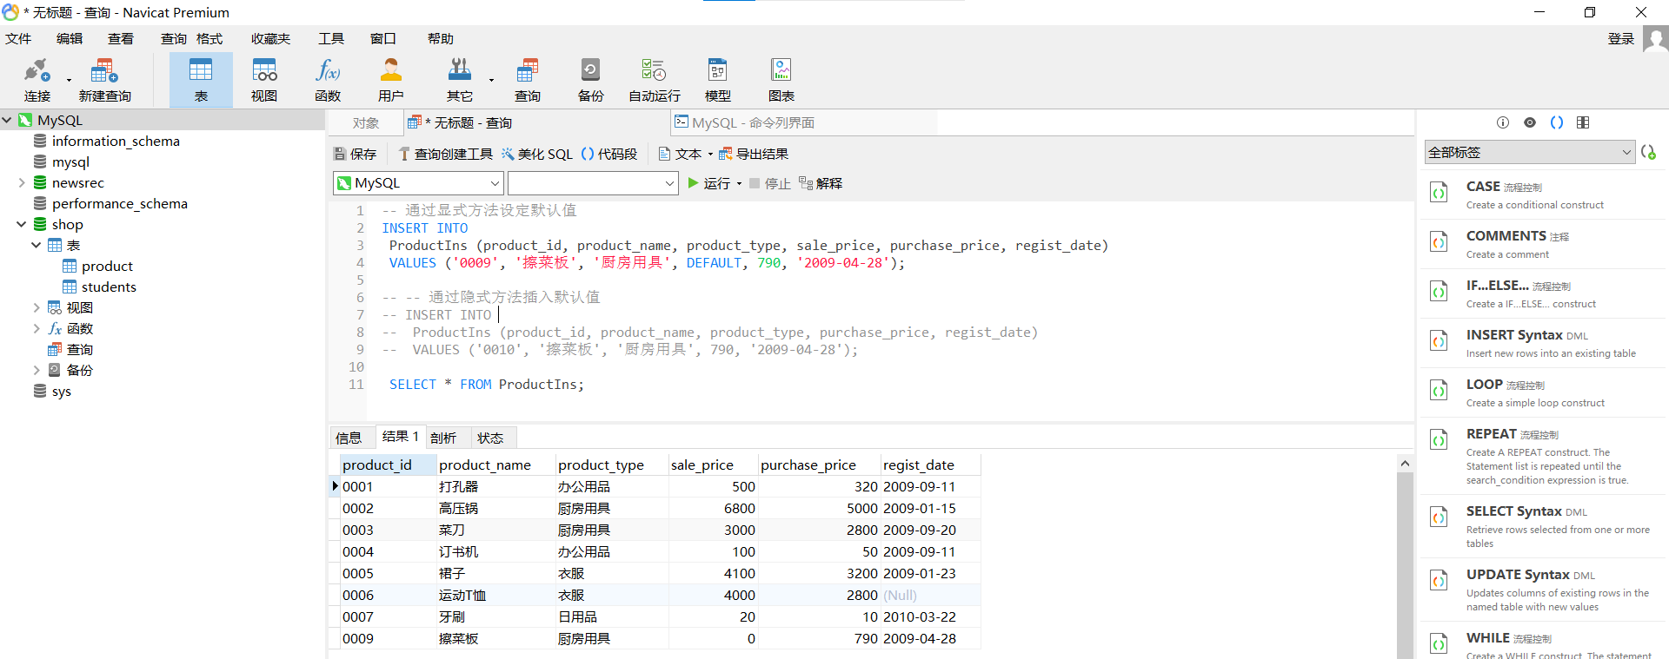Open the 查询 query toolbar icon

(x=528, y=80)
